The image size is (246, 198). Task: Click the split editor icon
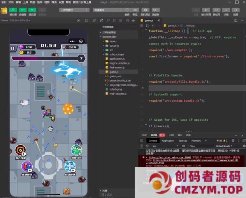coord(236,21)
